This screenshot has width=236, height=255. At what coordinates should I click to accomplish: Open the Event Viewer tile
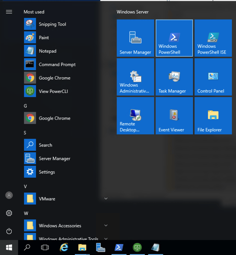tap(174, 116)
